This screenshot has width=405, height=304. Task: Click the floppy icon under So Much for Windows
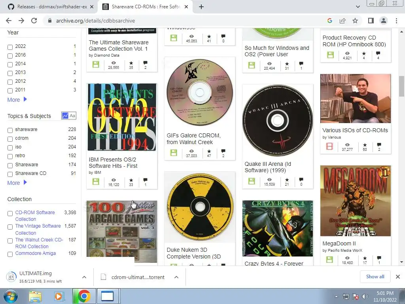tap(252, 65)
